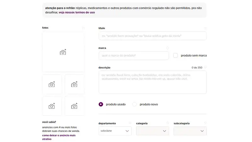Click the large main photo upload camera icon
The height and width of the screenshot is (142, 252).
(63, 52)
